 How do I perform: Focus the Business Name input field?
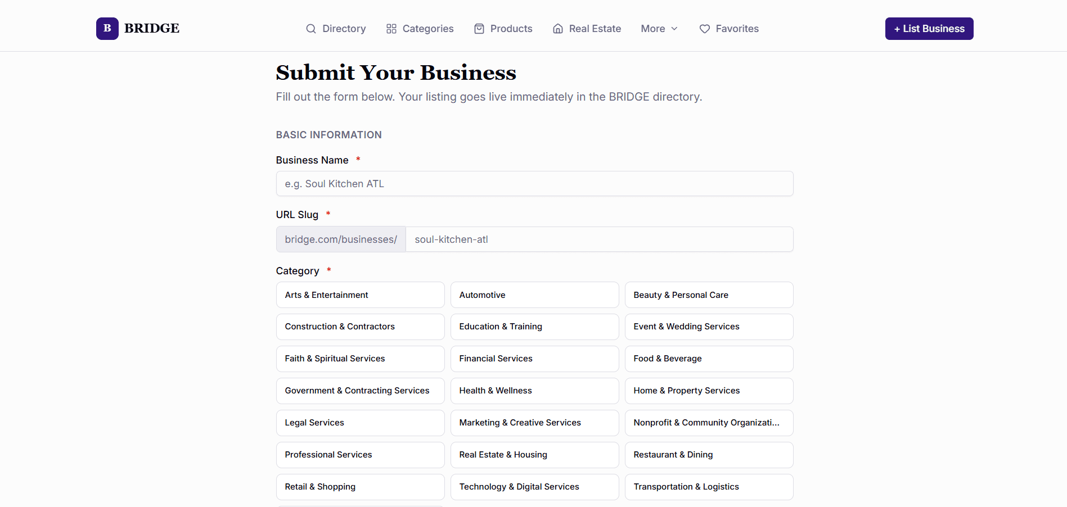pos(534,184)
